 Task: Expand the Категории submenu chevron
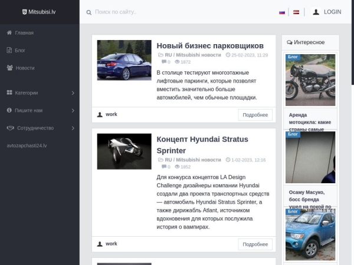click(x=73, y=93)
